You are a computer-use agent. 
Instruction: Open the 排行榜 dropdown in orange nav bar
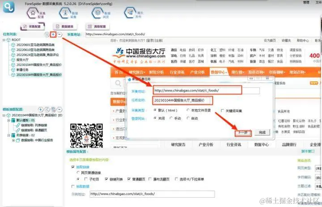237,72
